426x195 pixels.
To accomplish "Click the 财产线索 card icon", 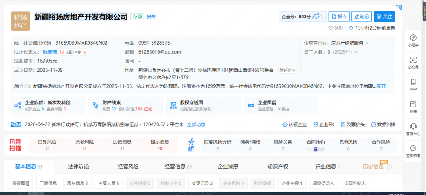I will coord(95,105).
